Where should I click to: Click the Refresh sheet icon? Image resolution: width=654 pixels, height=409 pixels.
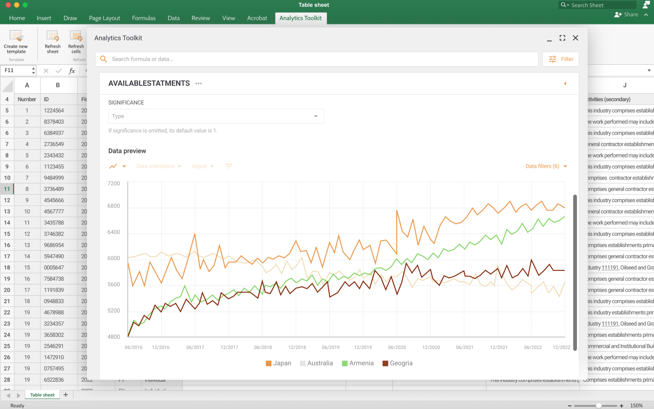[52, 36]
